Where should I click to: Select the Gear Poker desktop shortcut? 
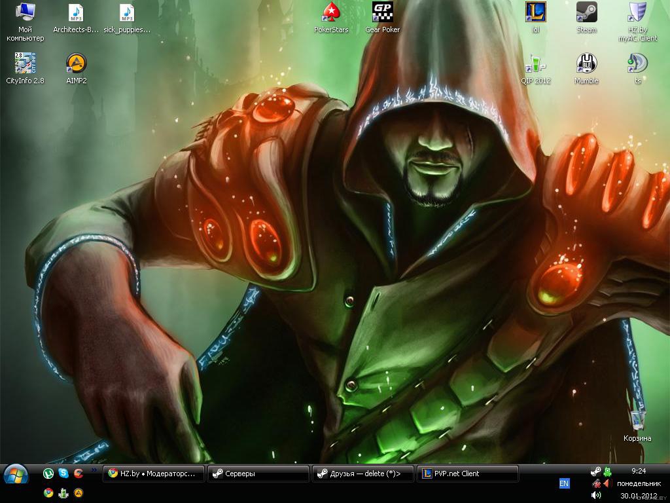[x=382, y=18]
